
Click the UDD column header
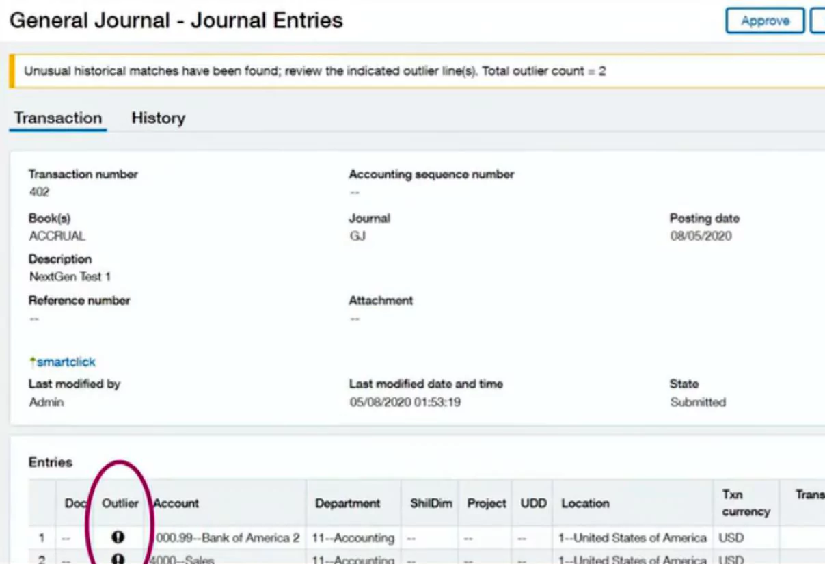(x=533, y=503)
